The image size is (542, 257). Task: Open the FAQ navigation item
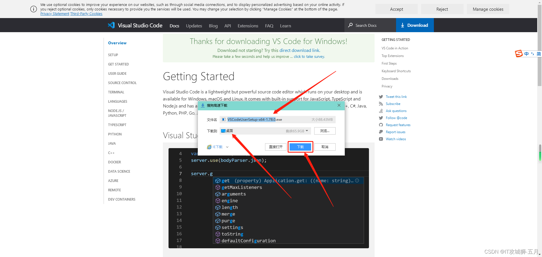pyautogui.click(x=269, y=26)
